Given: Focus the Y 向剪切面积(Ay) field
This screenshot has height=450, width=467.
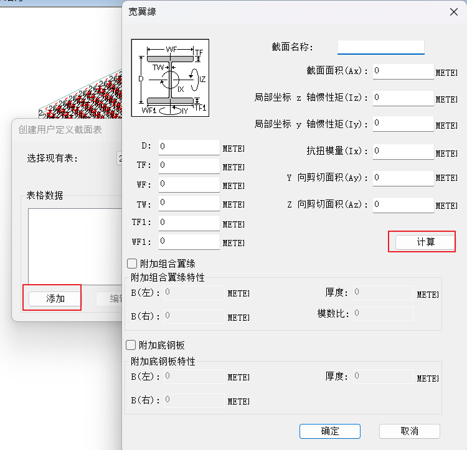Looking at the screenshot, I should coord(403,178).
